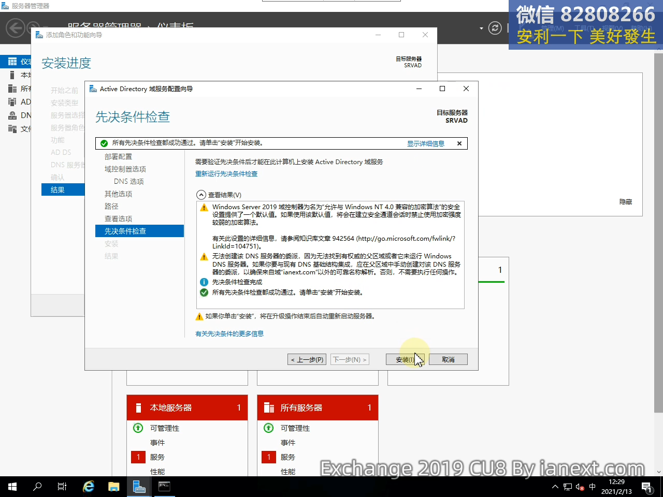Open 事件 in 所有服务器 tile
Screen dimensions: 663x497
pos(288,443)
